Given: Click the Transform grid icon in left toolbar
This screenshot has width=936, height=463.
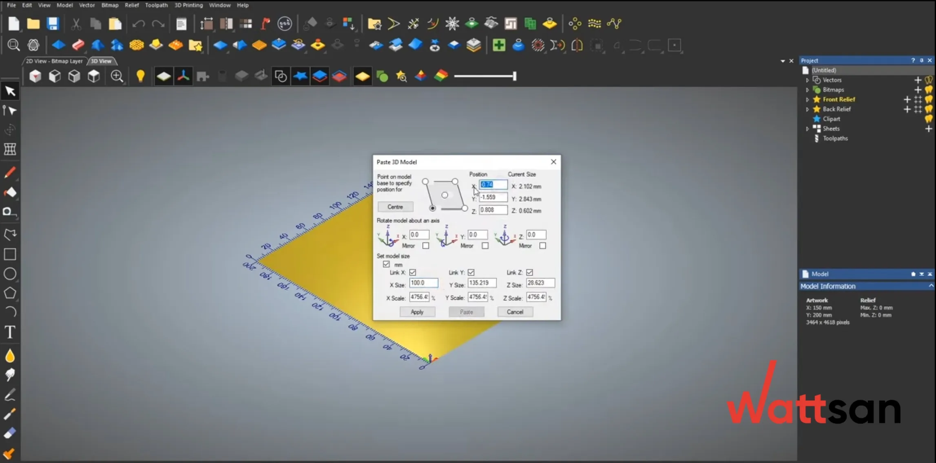Looking at the screenshot, I should point(10,149).
